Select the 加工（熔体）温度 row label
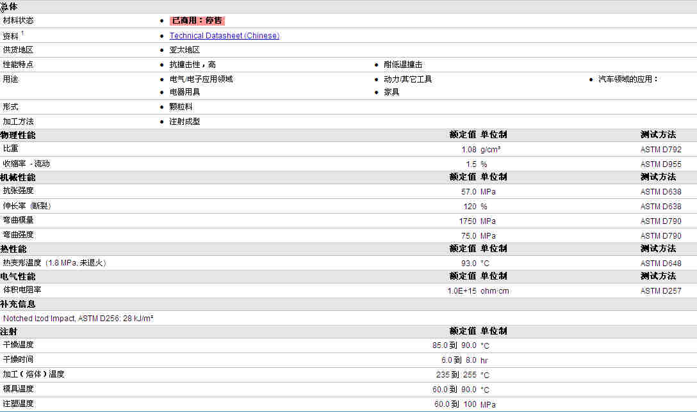 (34, 374)
